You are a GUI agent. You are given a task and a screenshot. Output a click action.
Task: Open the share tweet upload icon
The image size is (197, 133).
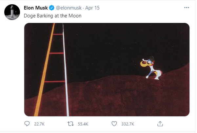[160, 124]
